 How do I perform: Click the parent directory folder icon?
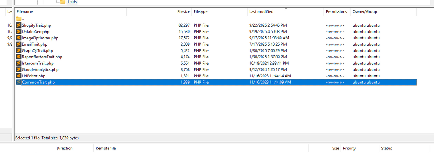pos(19,19)
